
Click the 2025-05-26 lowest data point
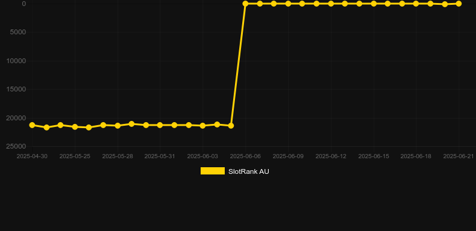tap(89, 128)
